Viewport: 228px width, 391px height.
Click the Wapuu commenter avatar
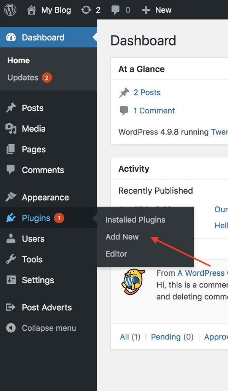133,282
